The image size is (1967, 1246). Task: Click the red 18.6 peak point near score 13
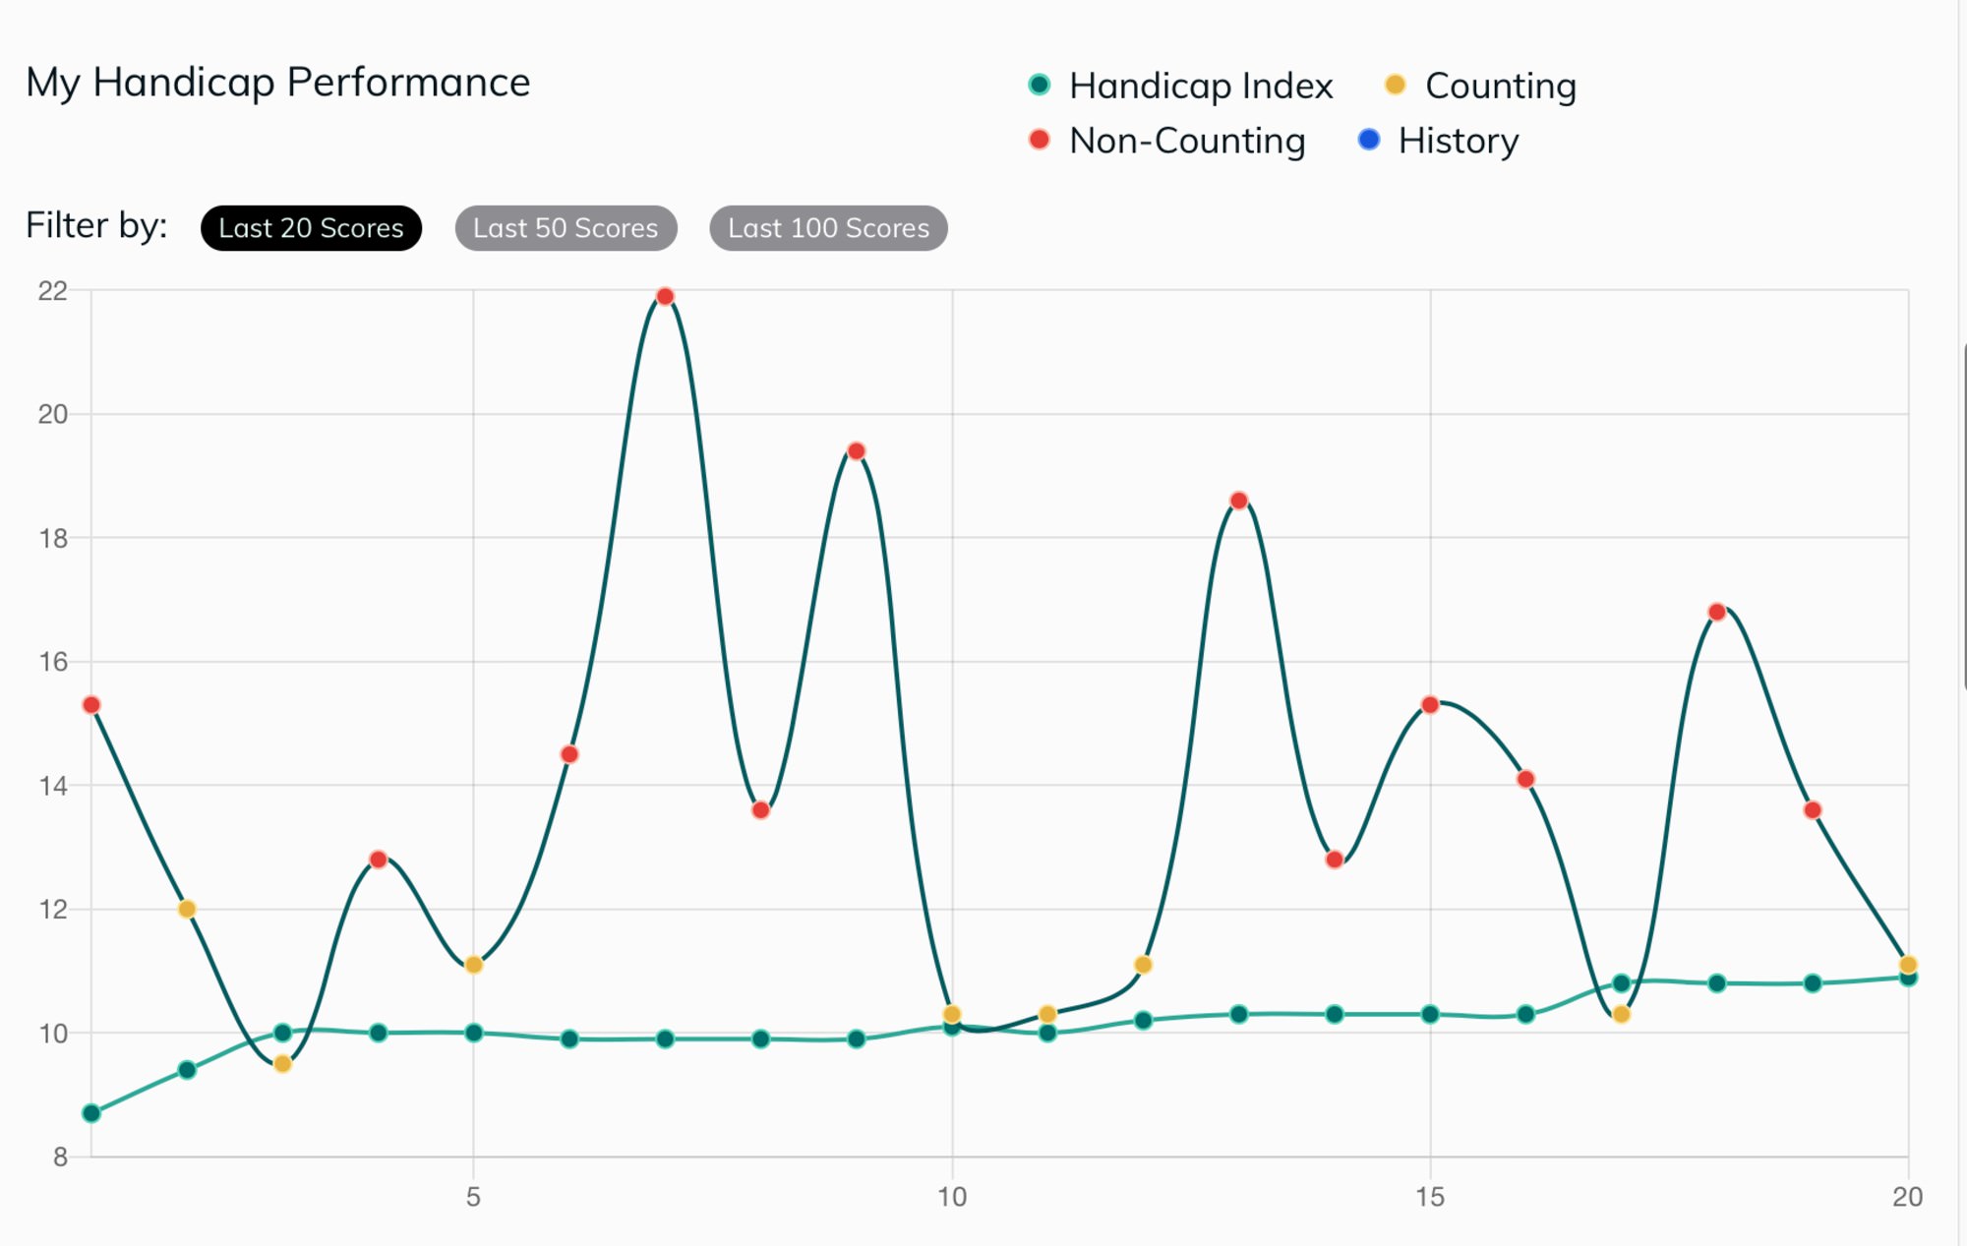tap(1239, 499)
